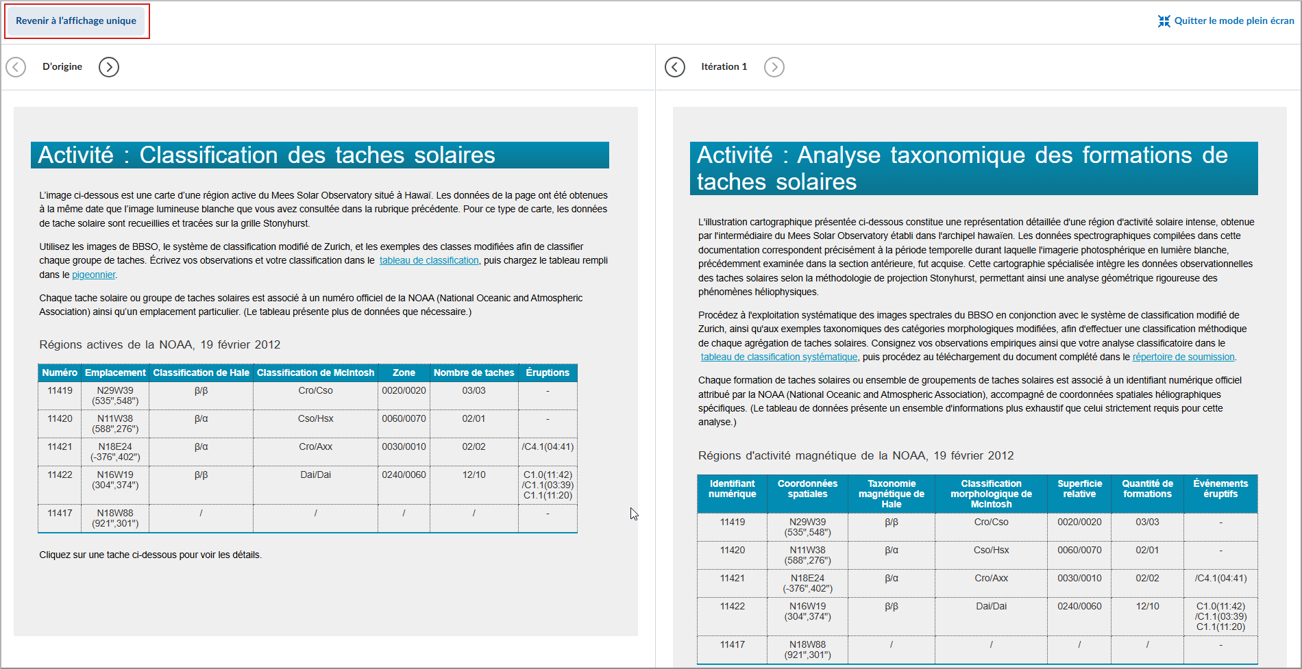Click the Classification de Hale column header

tap(201, 373)
